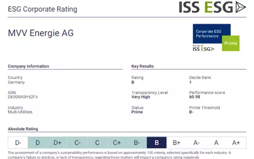Select the Performance score 60.98
This screenshot has height=159, width=254.
195,97
